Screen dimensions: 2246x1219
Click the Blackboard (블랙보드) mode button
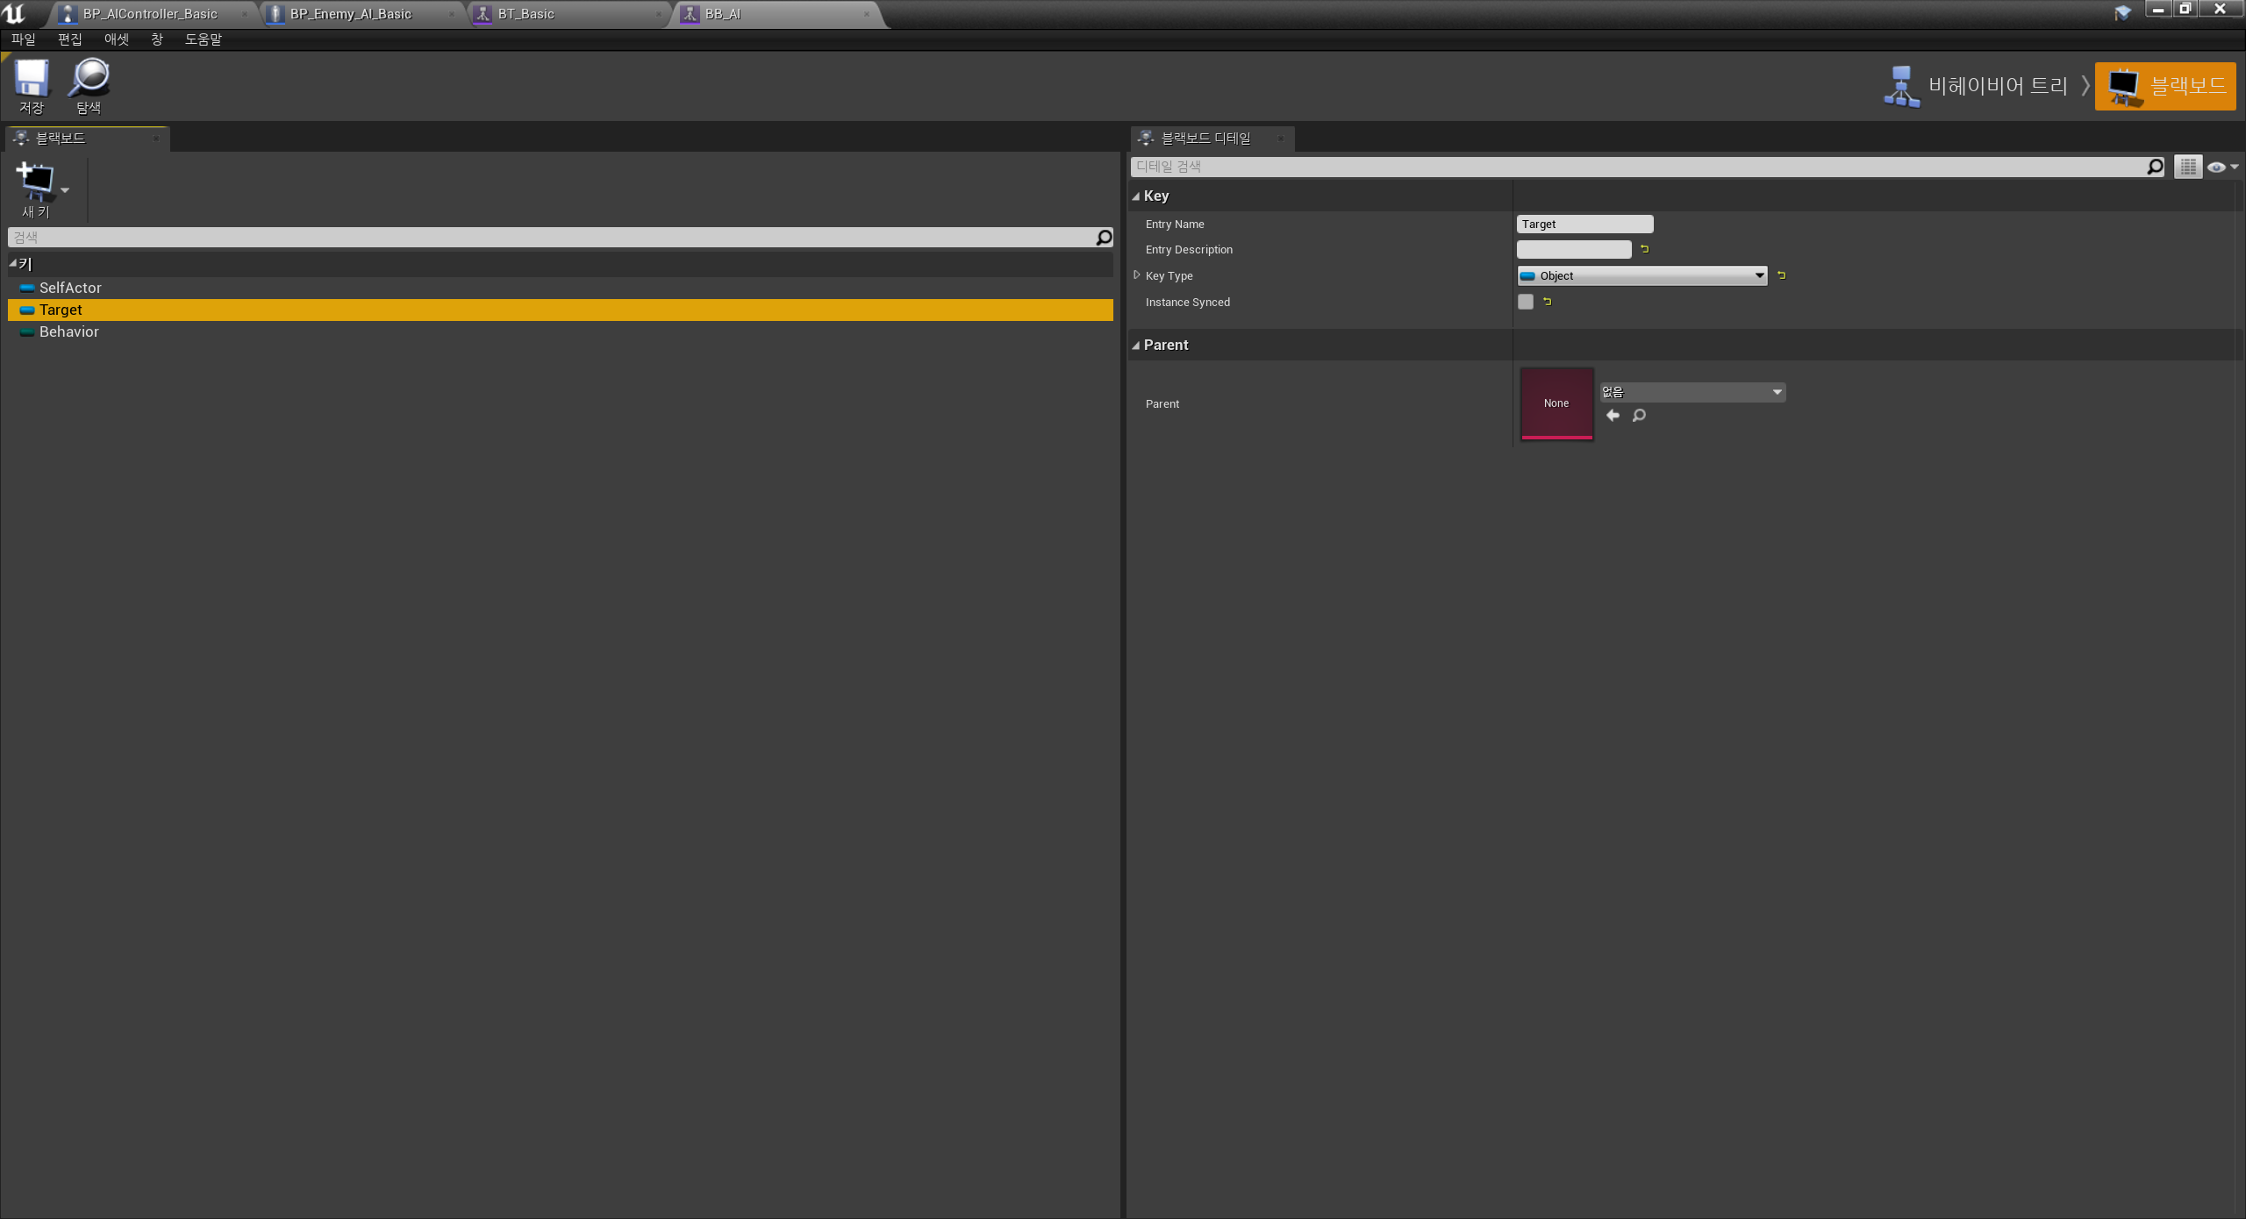tap(2164, 86)
